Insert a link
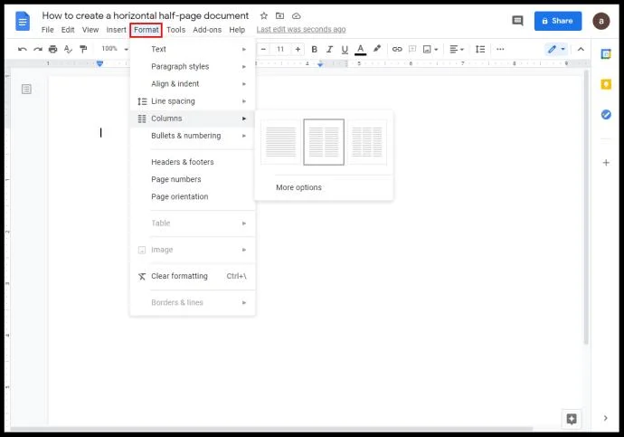Image resolution: width=624 pixels, height=437 pixels. [x=397, y=50]
